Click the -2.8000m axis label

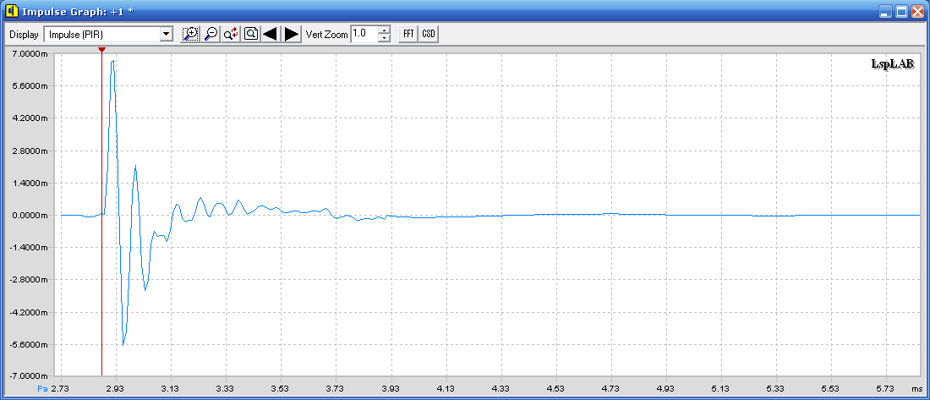[x=30, y=280]
